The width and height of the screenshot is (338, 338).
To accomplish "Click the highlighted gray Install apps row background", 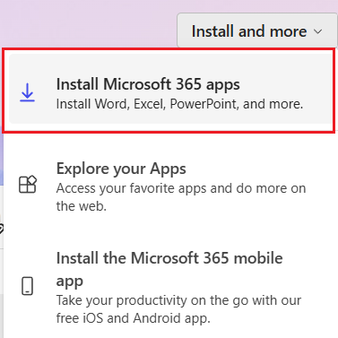I will (x=170, y=89).
